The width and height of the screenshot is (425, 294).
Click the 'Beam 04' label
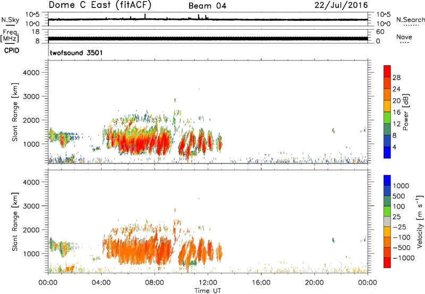207,6
